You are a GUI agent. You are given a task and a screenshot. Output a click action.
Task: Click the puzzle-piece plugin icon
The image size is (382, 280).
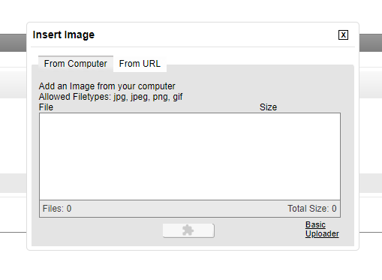[188, 230]
